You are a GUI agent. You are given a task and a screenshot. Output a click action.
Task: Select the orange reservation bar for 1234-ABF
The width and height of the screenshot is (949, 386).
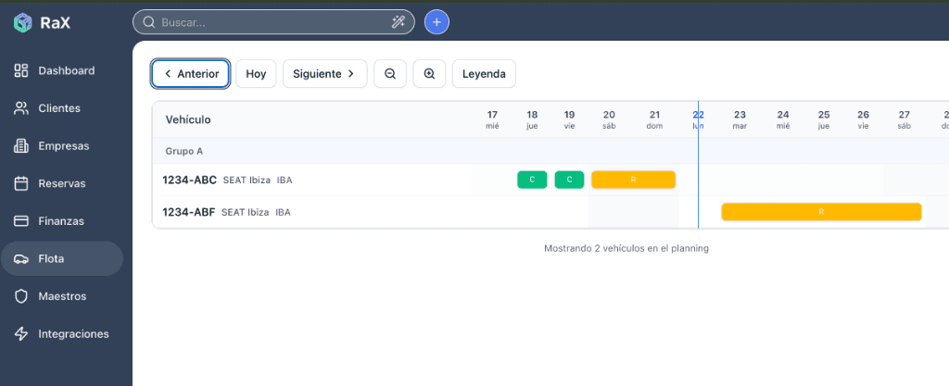coord(821,212)
